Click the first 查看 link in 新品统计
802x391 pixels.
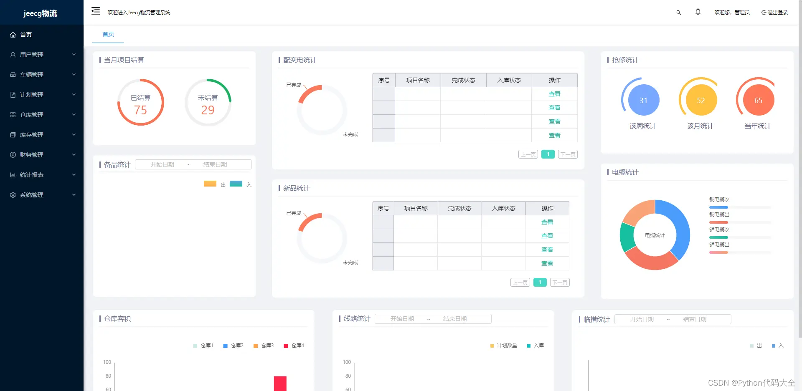(547, 222)
